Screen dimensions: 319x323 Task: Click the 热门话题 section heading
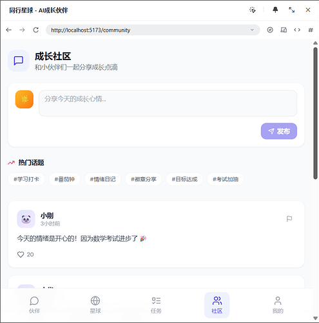click(31, 163)
